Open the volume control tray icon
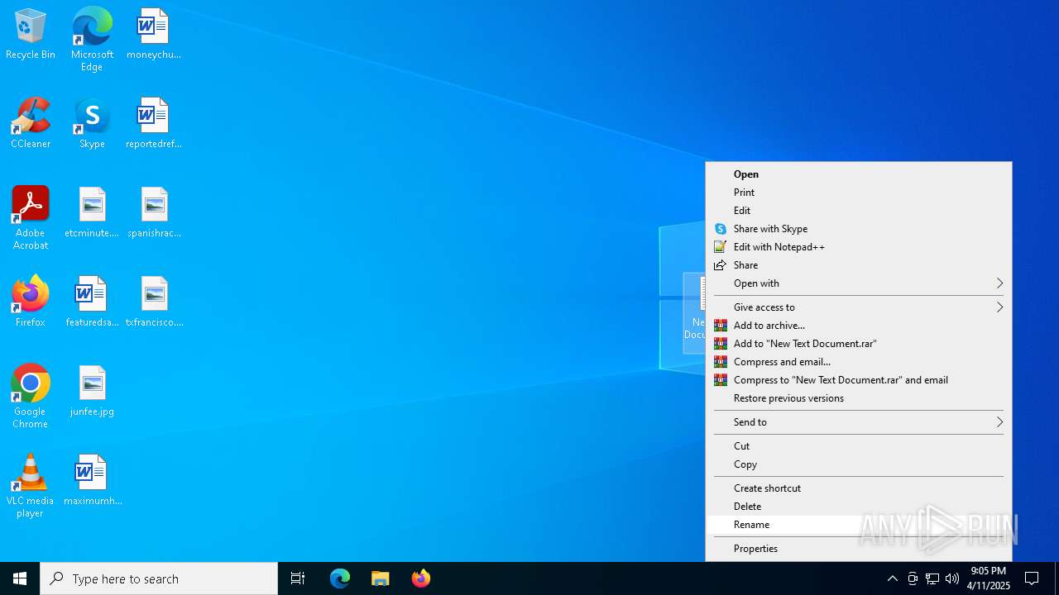Viewport: 1059px width, 595px height. pyautogui.click(x=952, y=578)
